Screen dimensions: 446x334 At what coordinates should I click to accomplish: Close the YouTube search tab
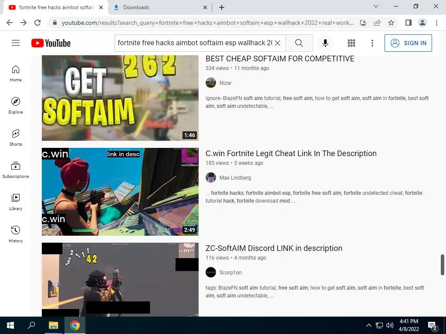pos(101,8)
